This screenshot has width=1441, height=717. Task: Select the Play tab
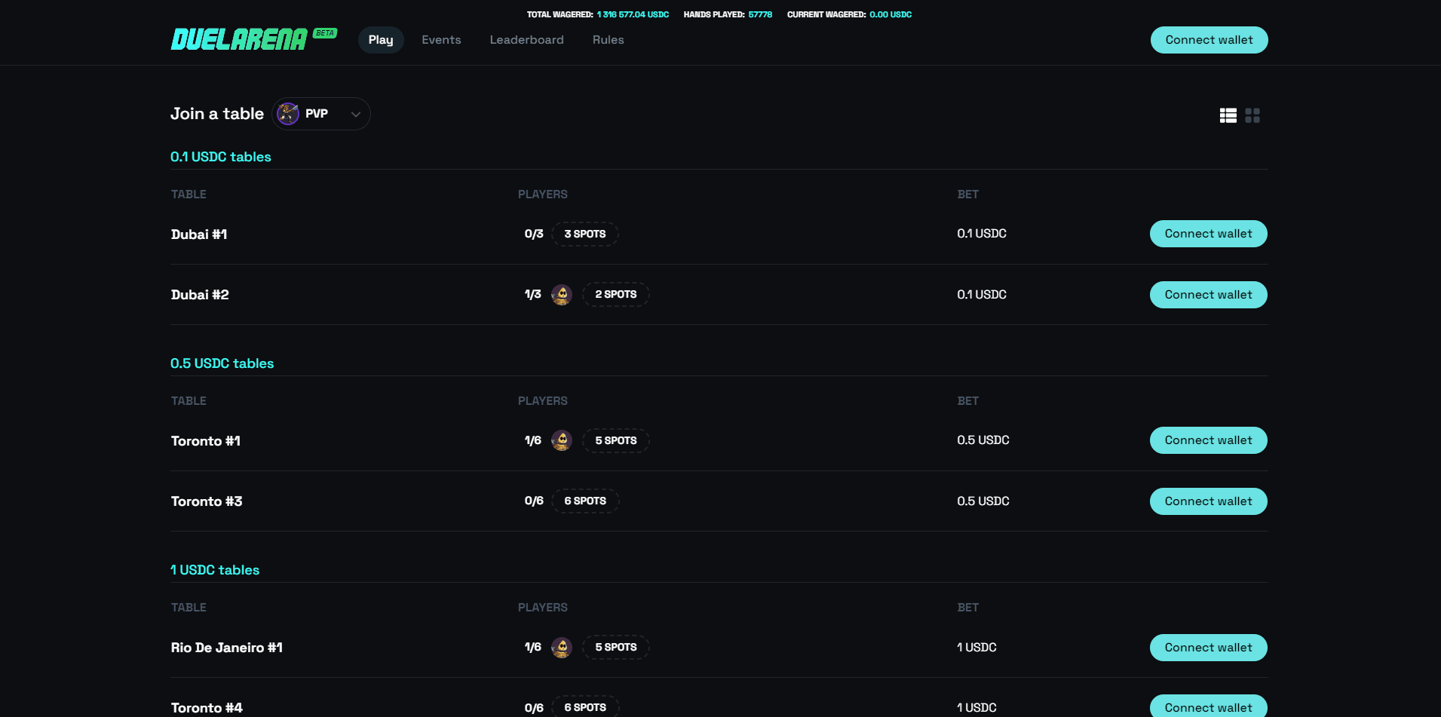click(x=381, y=40)
